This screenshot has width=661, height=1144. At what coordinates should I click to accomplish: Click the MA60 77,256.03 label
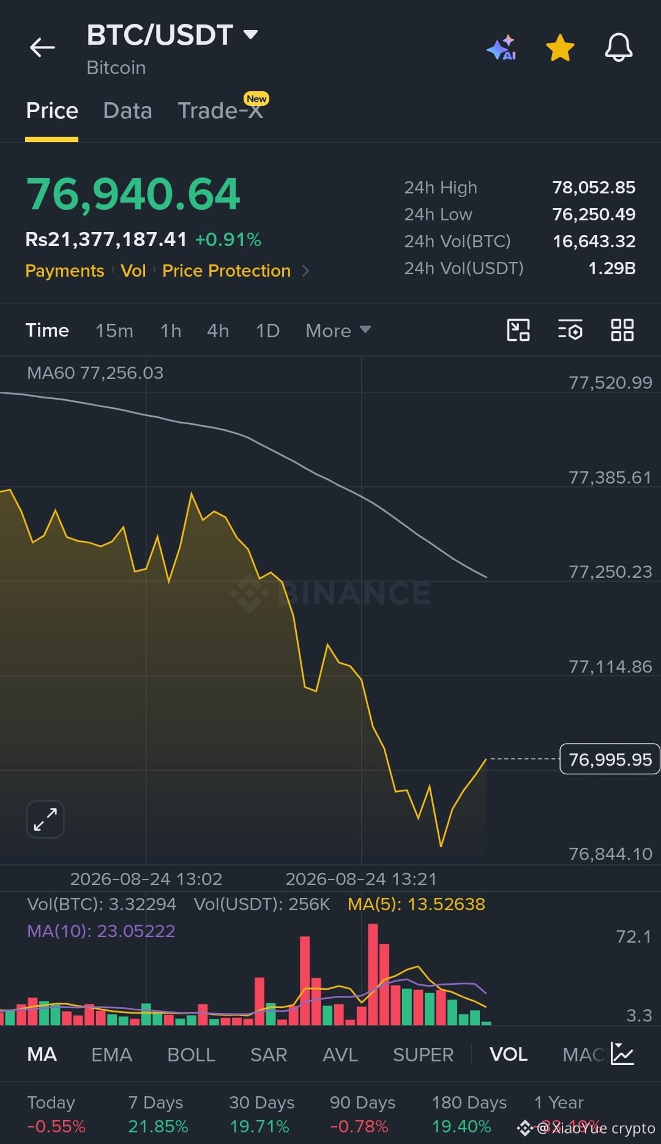pos(95,373)
